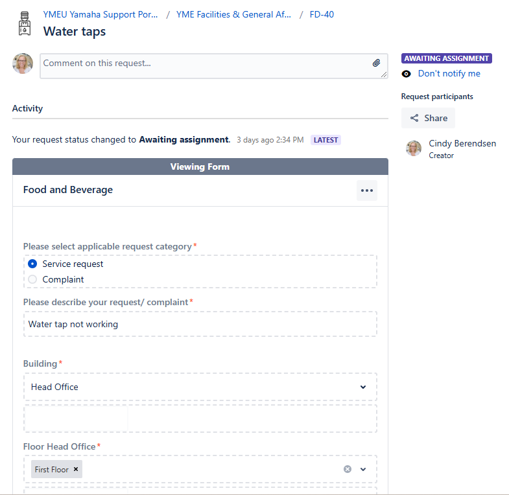Click the share icon in Share button
Screen dimensions: 509x495
tap(414, 118)
